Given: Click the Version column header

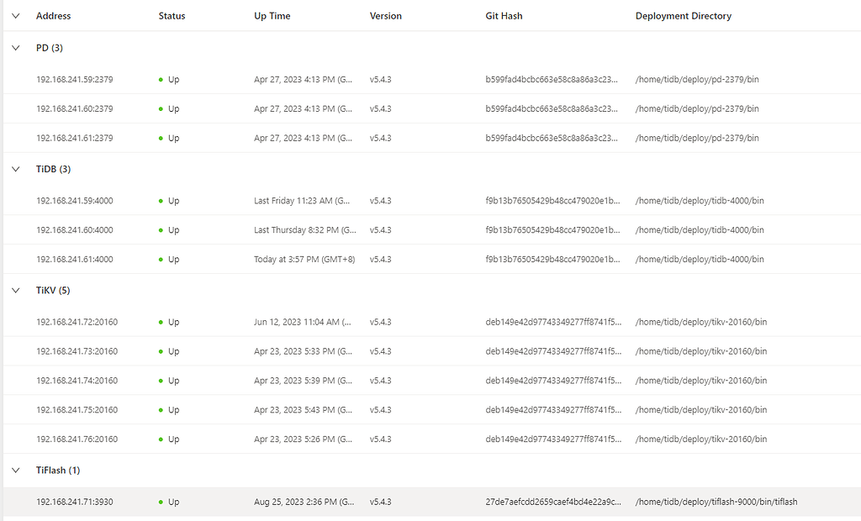Looking at the screenshot, I should [386, 16].
